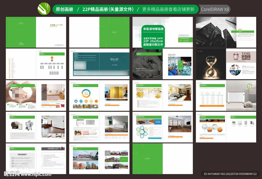Click the thermostat controllers row
262x179 pixels.
click(243, 123)
